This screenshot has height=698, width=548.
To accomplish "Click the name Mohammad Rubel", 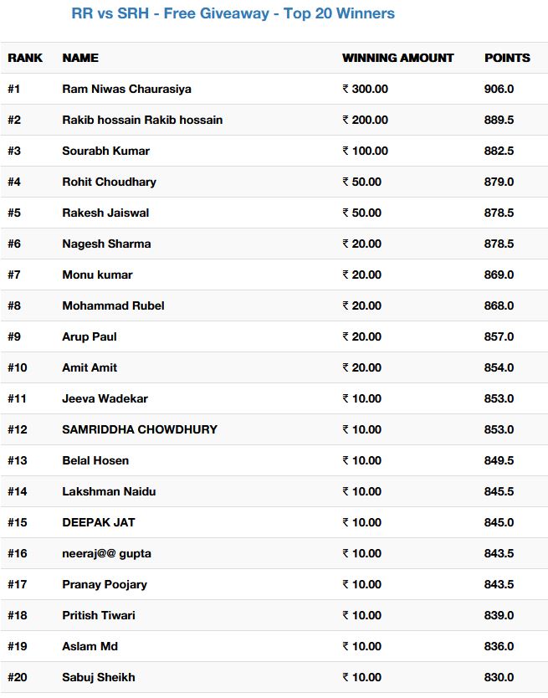I will 113,305.
